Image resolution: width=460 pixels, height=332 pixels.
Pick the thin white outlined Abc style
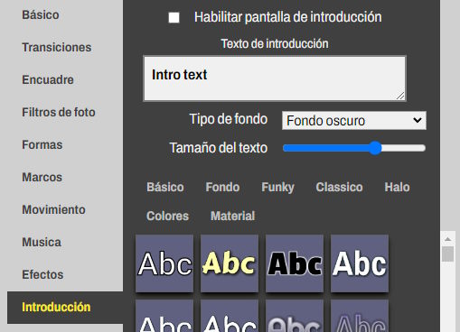click(x=164, y=263)
